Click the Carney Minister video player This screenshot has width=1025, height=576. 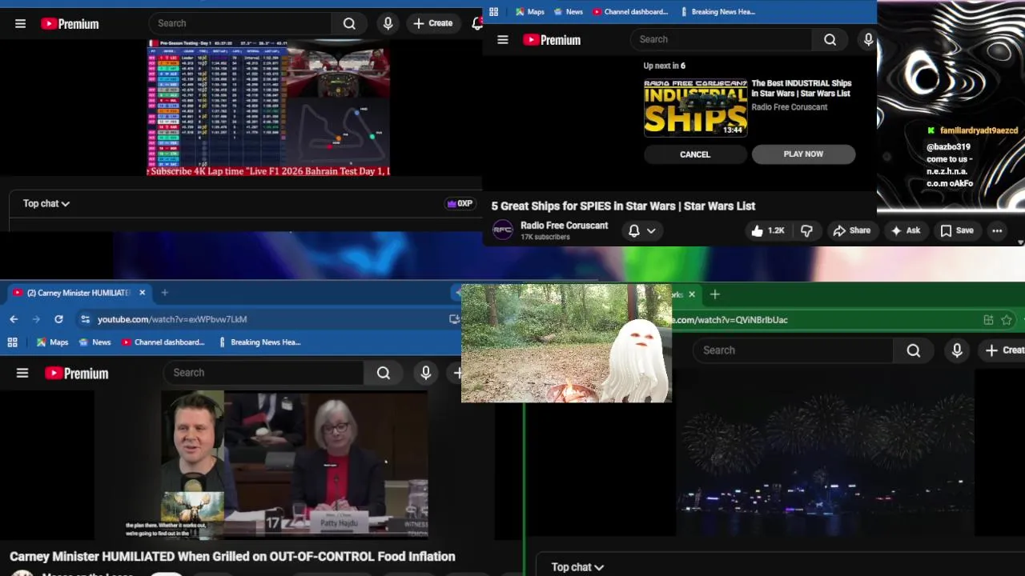click(295, 465)
